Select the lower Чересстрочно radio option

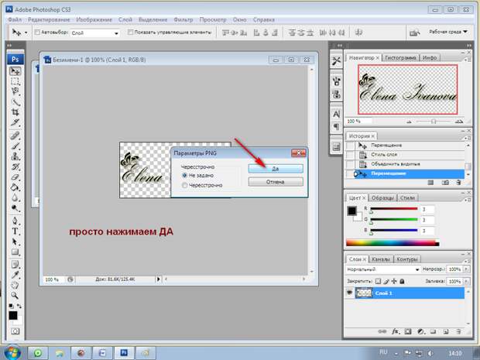[184, 185]
